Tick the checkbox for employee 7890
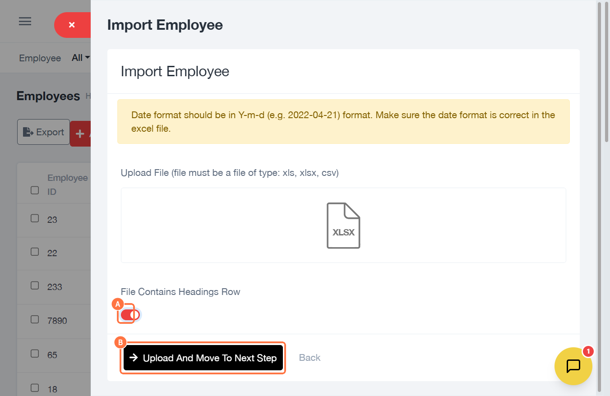The width and height of the screenshot is (610, 396). [35, 319]
